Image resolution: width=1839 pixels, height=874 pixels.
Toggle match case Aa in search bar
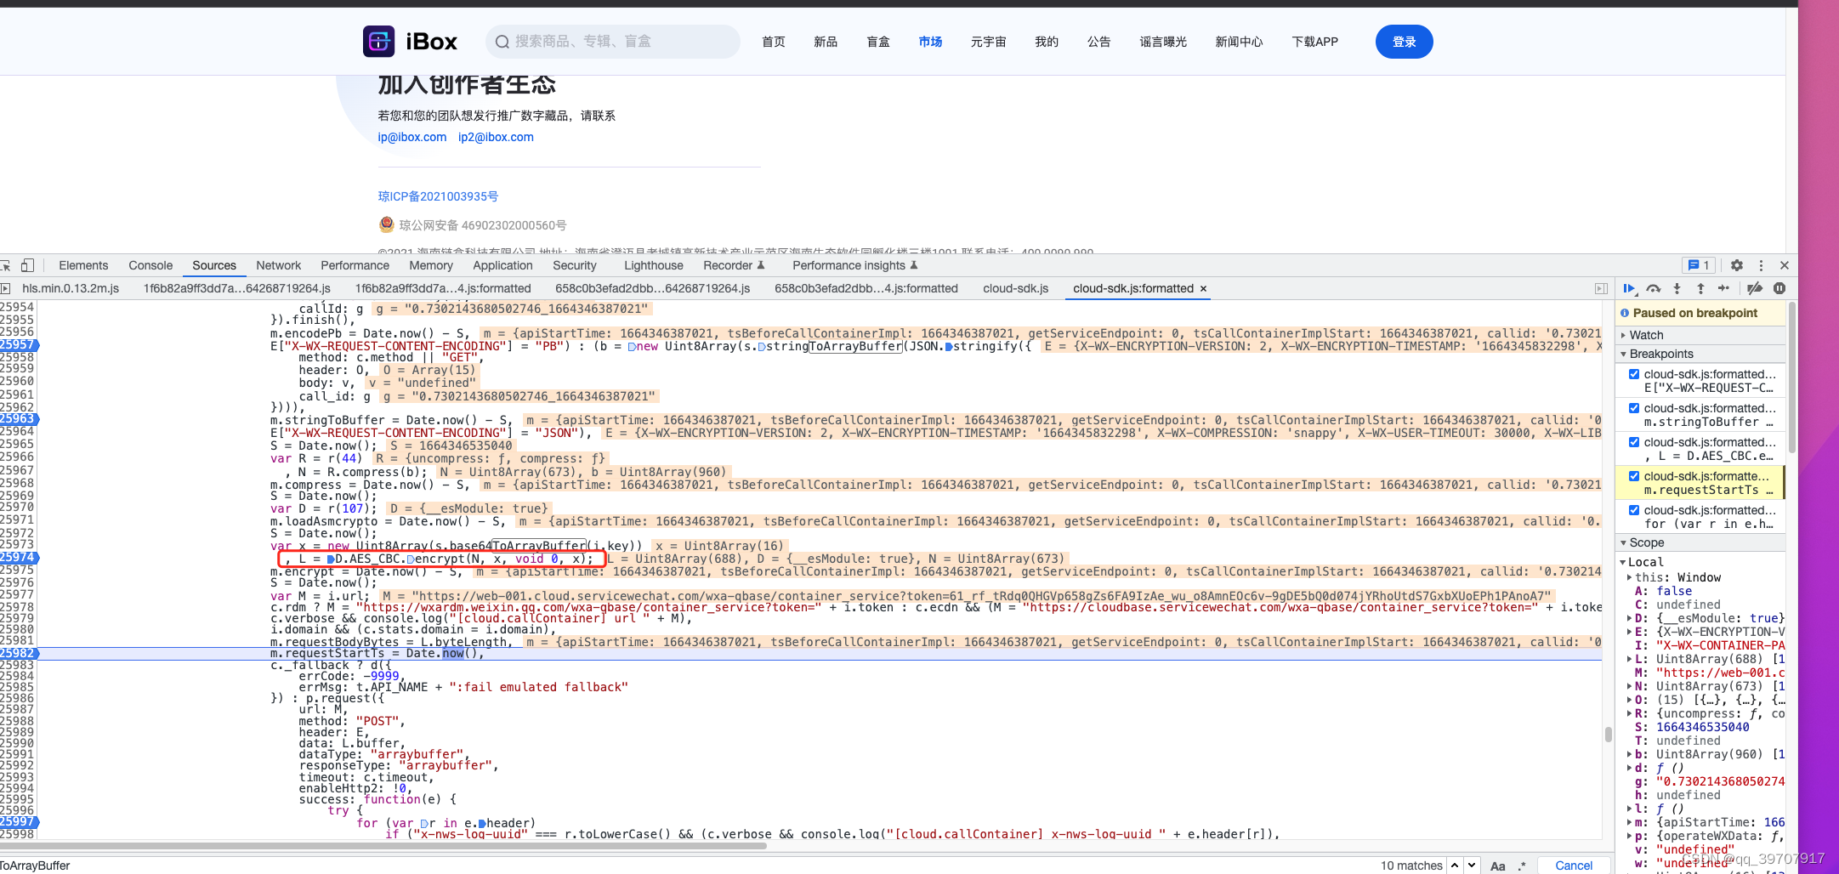(1498, 865)
